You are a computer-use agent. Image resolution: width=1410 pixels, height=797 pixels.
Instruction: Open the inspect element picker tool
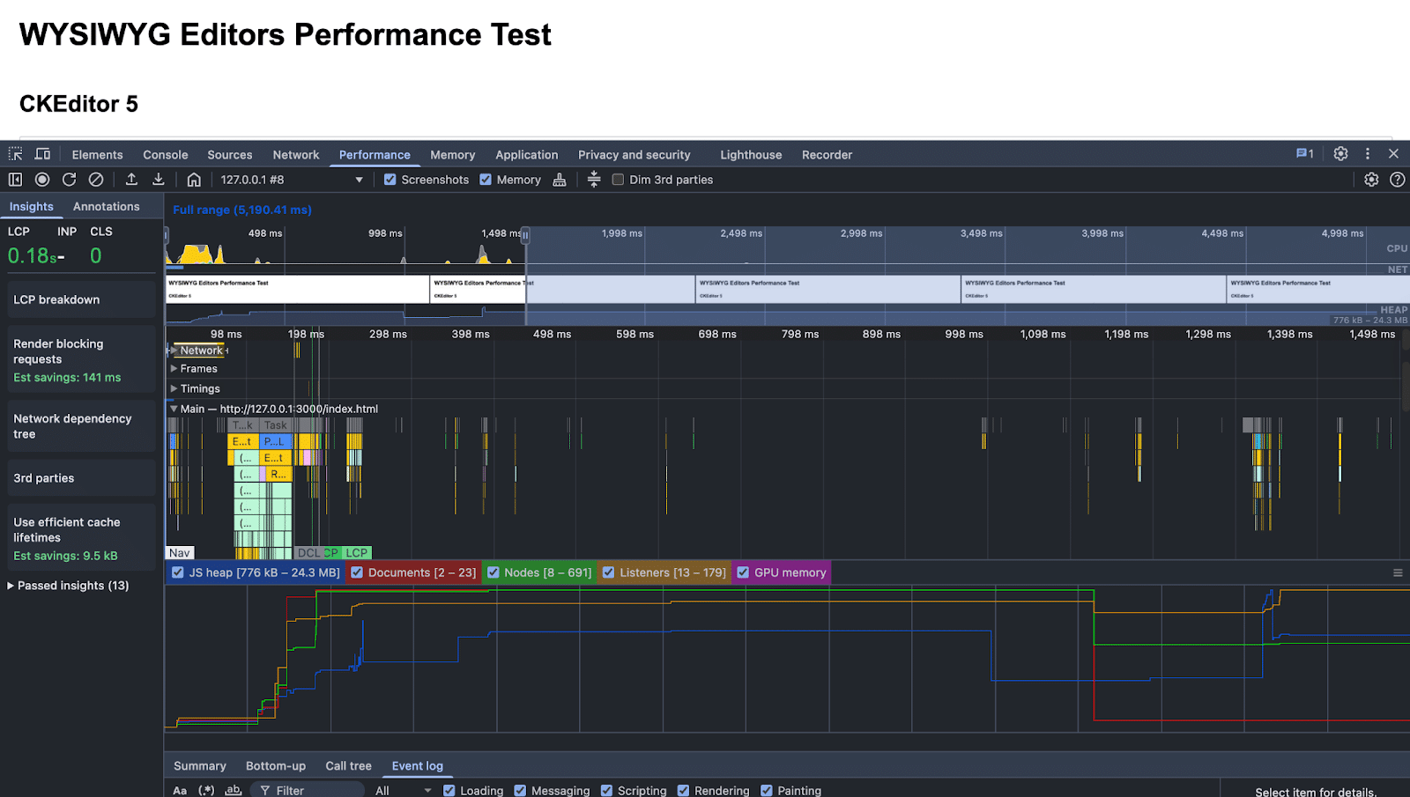pyautogui.click(x=15, y=154)
